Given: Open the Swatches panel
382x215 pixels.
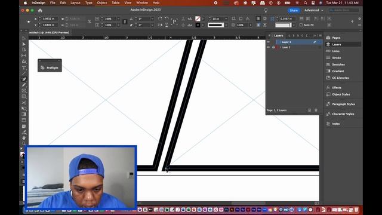Looking at the screenshot, I should tap(338, 64).
